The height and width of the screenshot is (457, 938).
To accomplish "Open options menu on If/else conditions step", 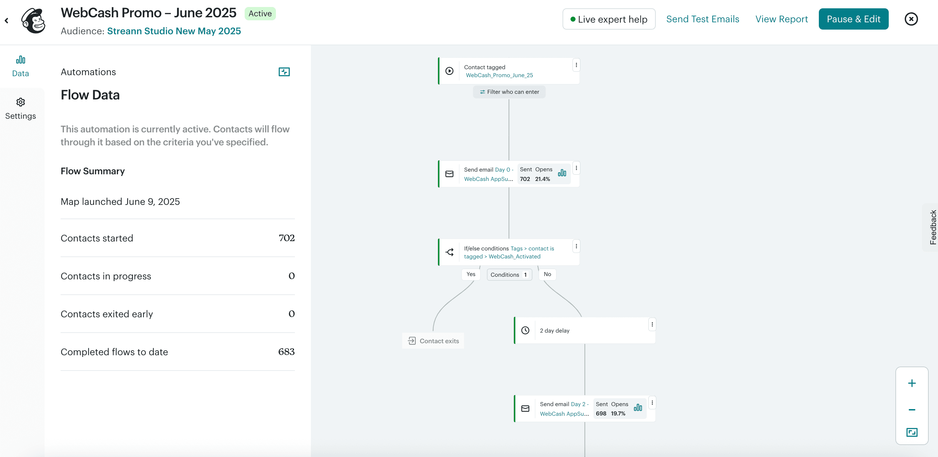I will tap(576, 246).
